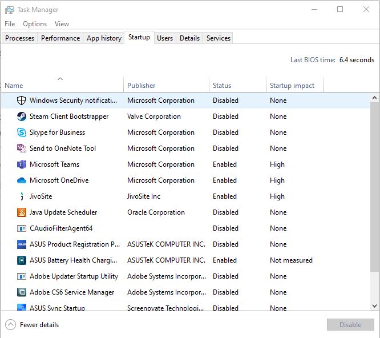Click the Skype for Business icon
This screenshot has height=338, width=380.
click(22, 132)
